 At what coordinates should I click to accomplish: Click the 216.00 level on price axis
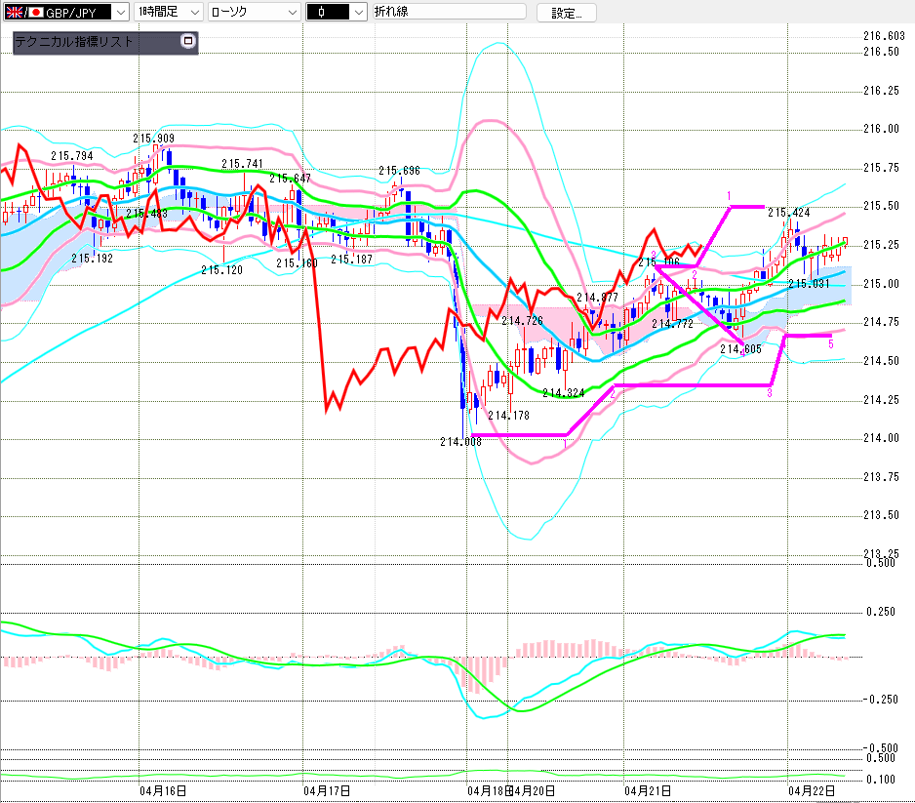click(x=881, y=129)
